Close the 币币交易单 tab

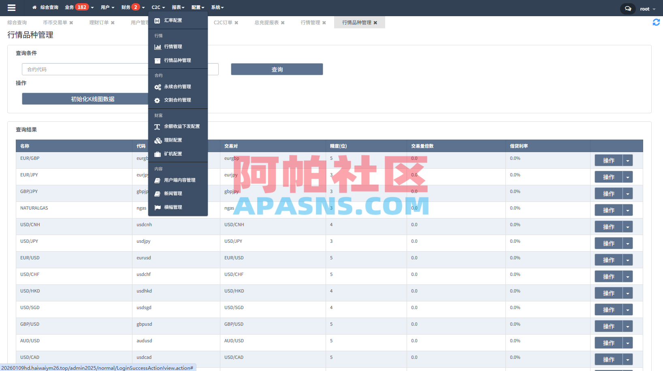pos(71,23)
